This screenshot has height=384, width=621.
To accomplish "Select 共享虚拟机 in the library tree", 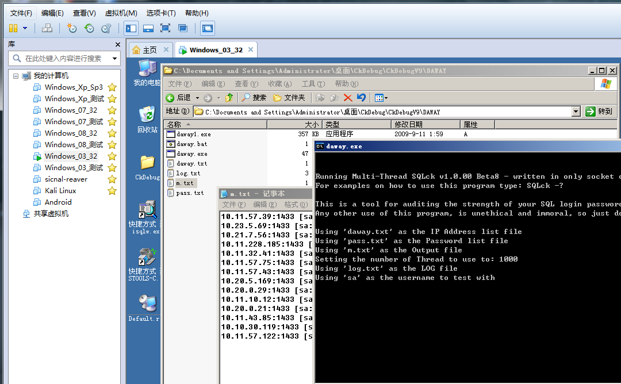I will 51,214.
